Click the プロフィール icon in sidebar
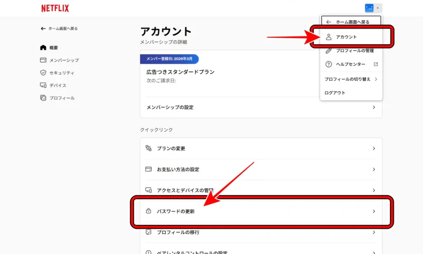 pos(43,98)
